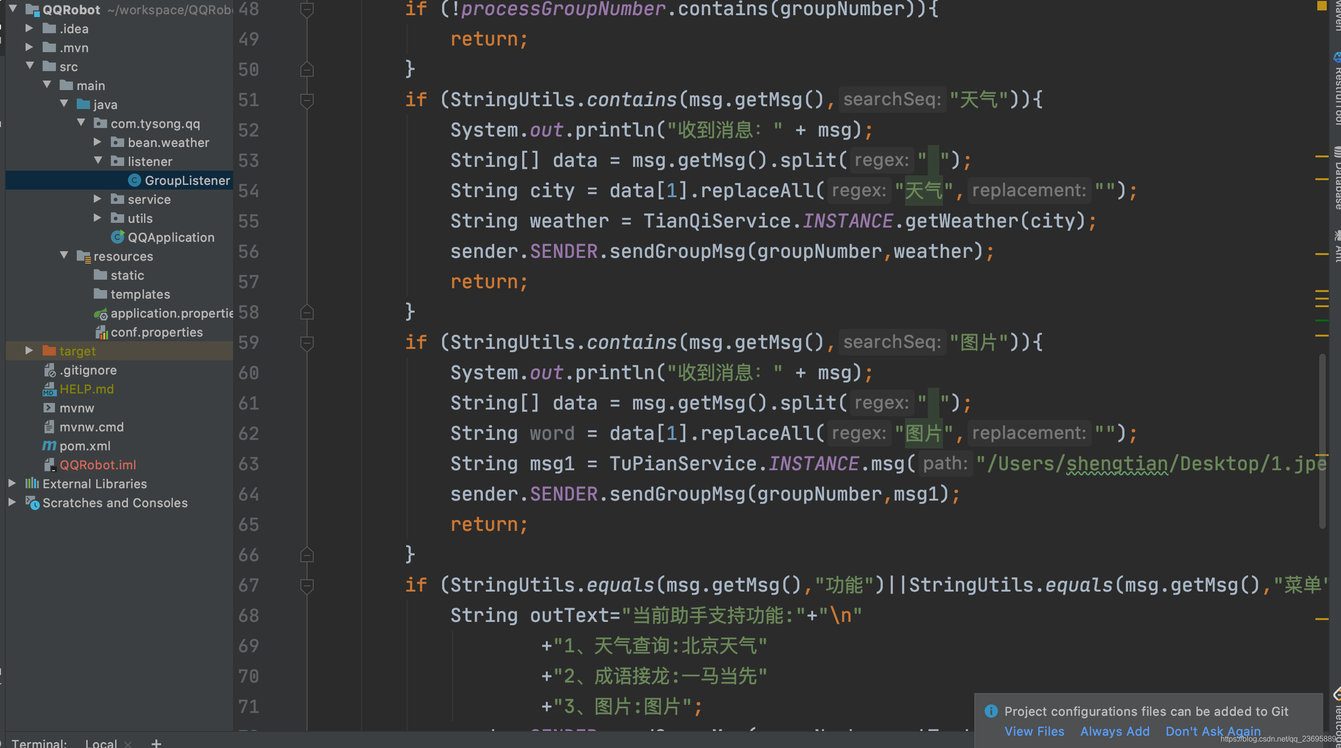Select the .gitignore file
This screenshot has width=1341, height=748.
[88, 370]
